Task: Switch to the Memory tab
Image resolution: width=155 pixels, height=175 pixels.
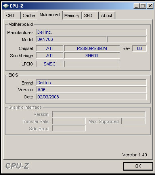Action: [72, 15]
